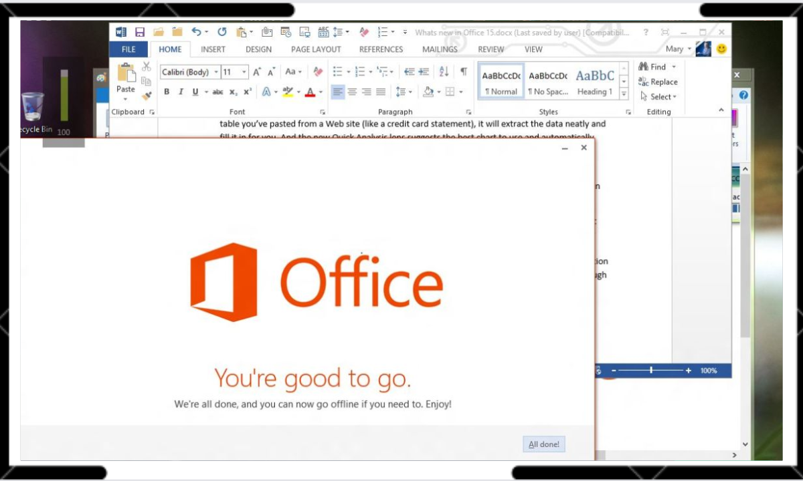The height and width of the screenshot is (481, 803).
Task: Open the font name Calibri (Body) dropdown
Action: point(216,71)
